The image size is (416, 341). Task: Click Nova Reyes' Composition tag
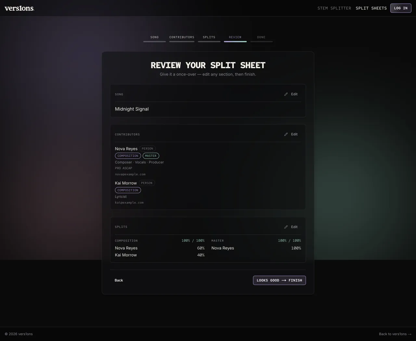[x=128, y=156]
